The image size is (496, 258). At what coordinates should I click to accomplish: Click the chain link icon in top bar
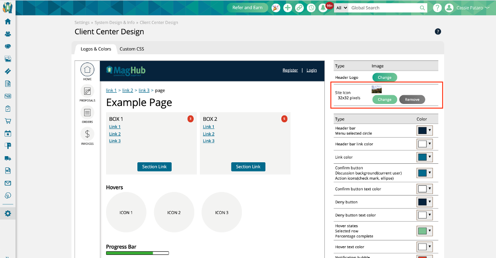pos(299,8)
